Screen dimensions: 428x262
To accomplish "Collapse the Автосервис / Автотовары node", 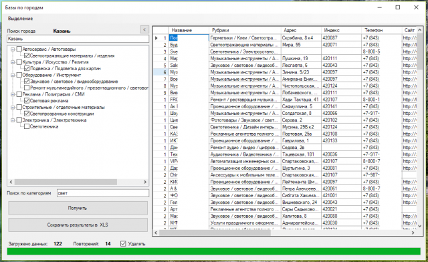I will tap(13, 49).
